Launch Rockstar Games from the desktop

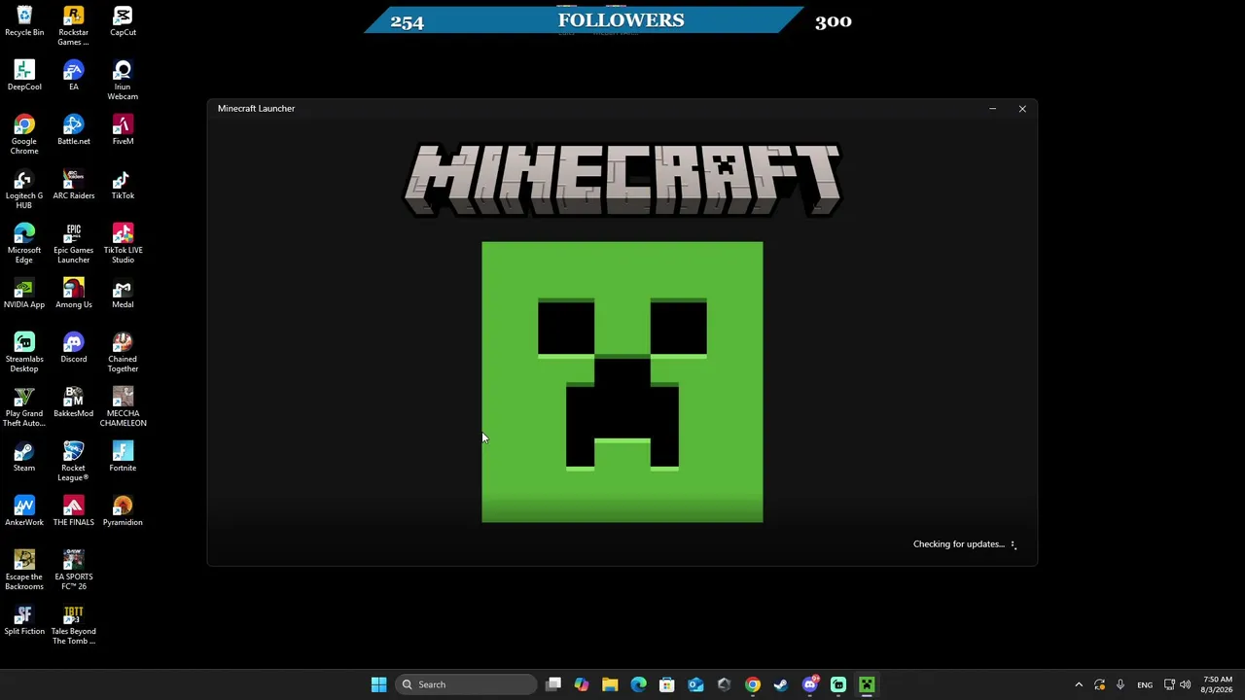[73, 26]
